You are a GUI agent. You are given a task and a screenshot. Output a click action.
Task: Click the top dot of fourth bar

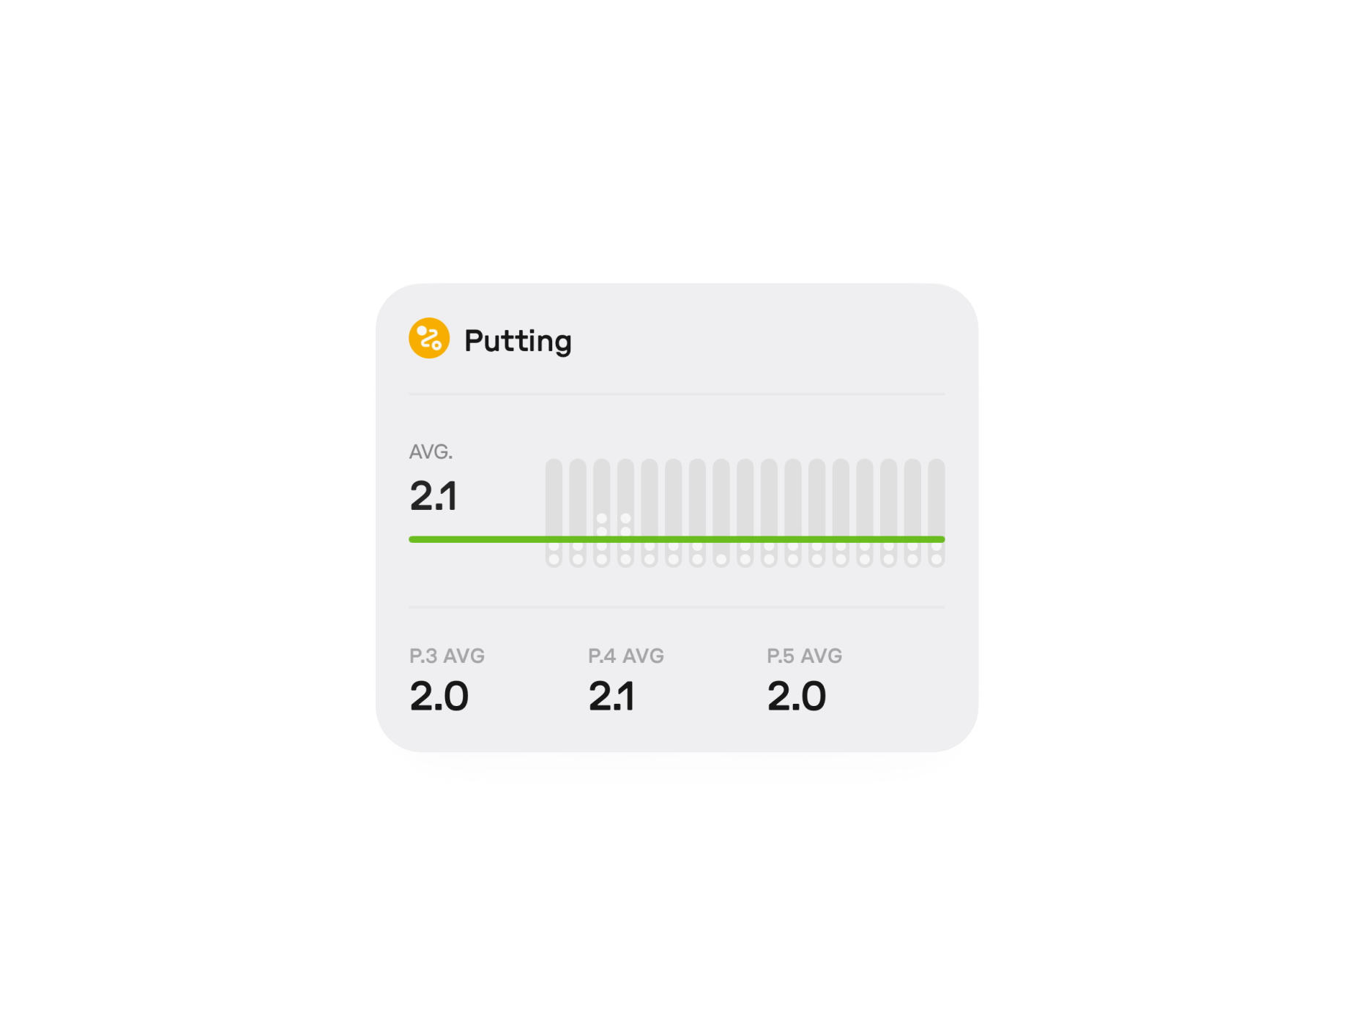626,519
